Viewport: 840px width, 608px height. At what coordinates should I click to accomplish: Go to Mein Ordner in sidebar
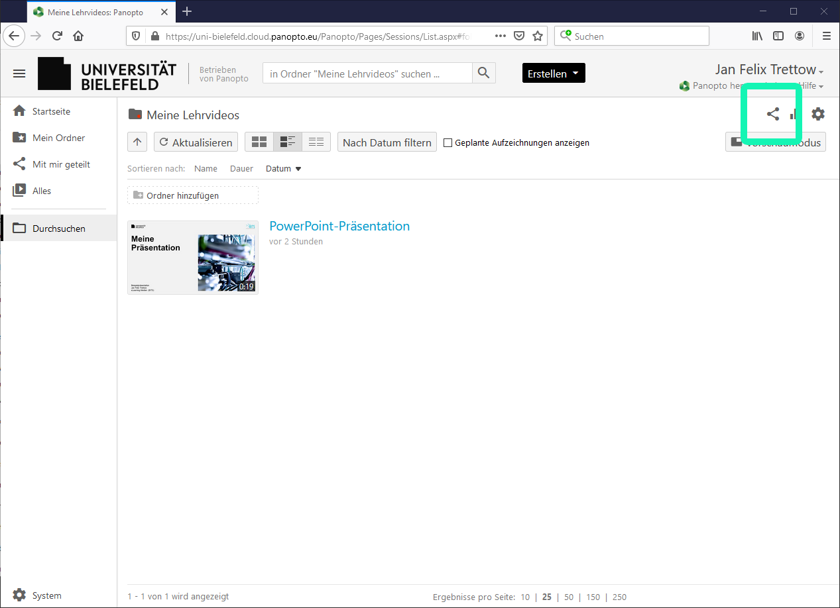(x=58, y=138)
